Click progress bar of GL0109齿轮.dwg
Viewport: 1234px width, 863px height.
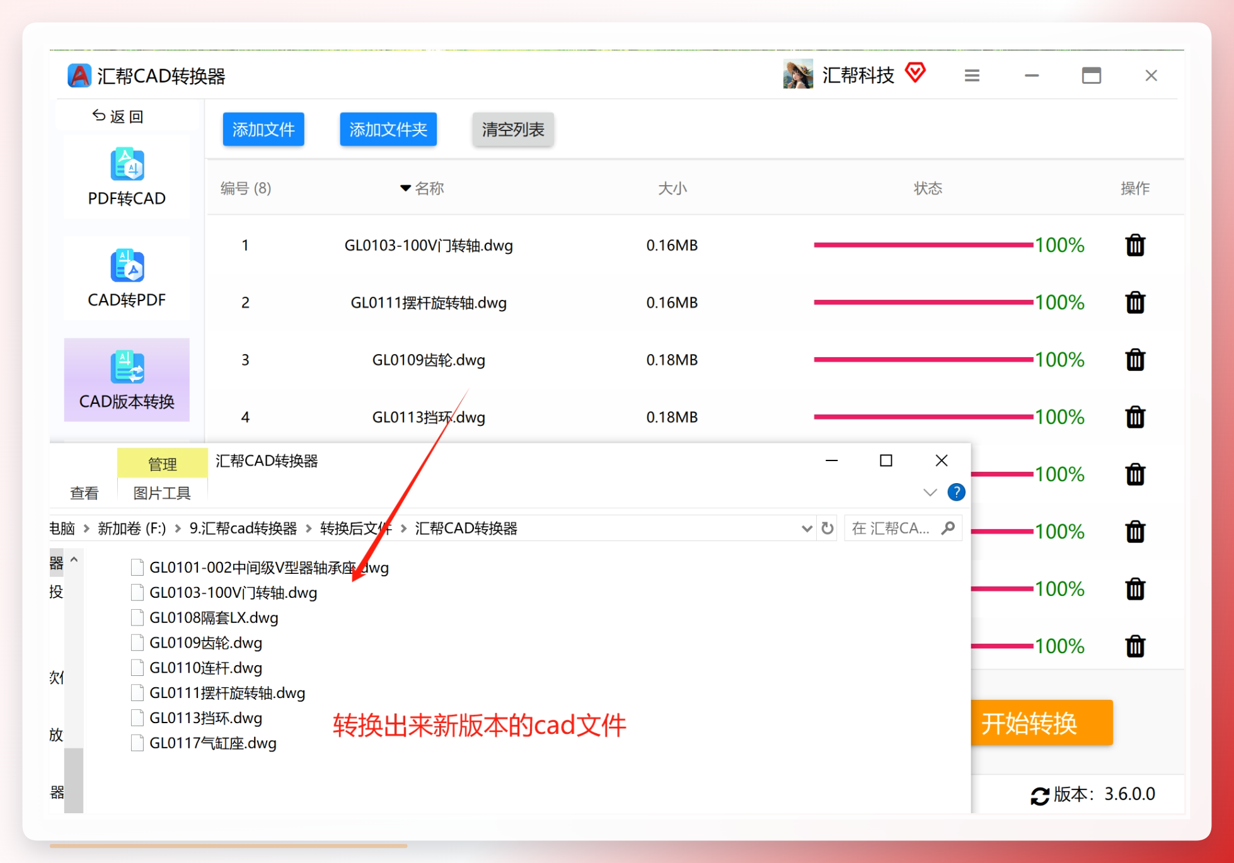coord(923,360)
